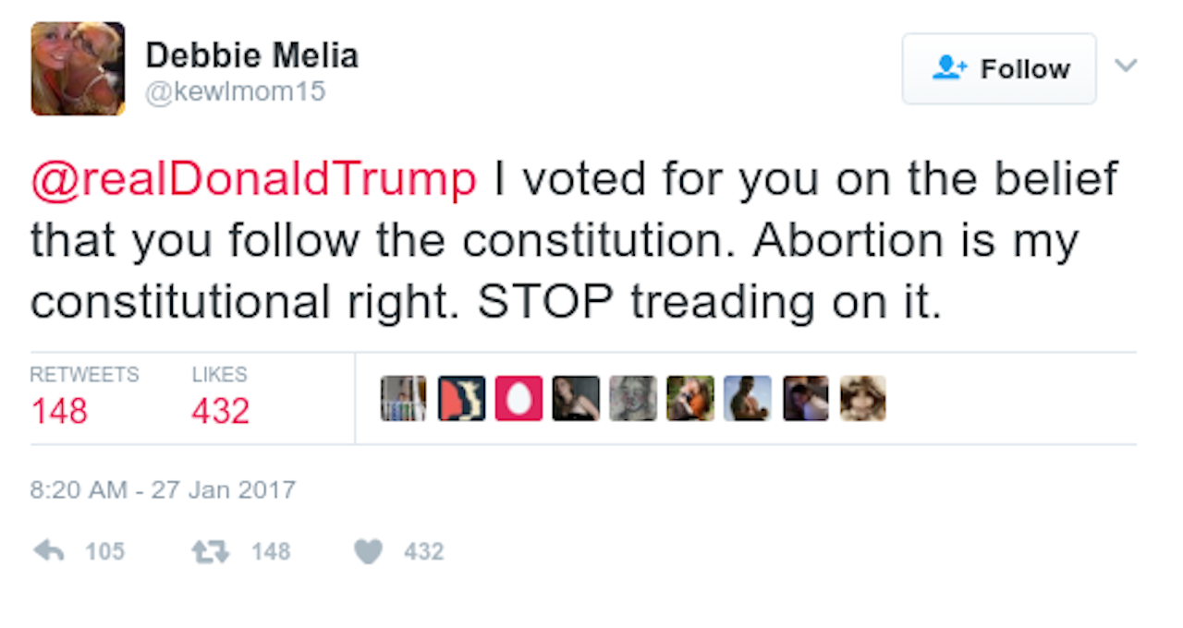Open Debbie Melia's profile photo
1183x628 pixels.
tap(78, 68)
